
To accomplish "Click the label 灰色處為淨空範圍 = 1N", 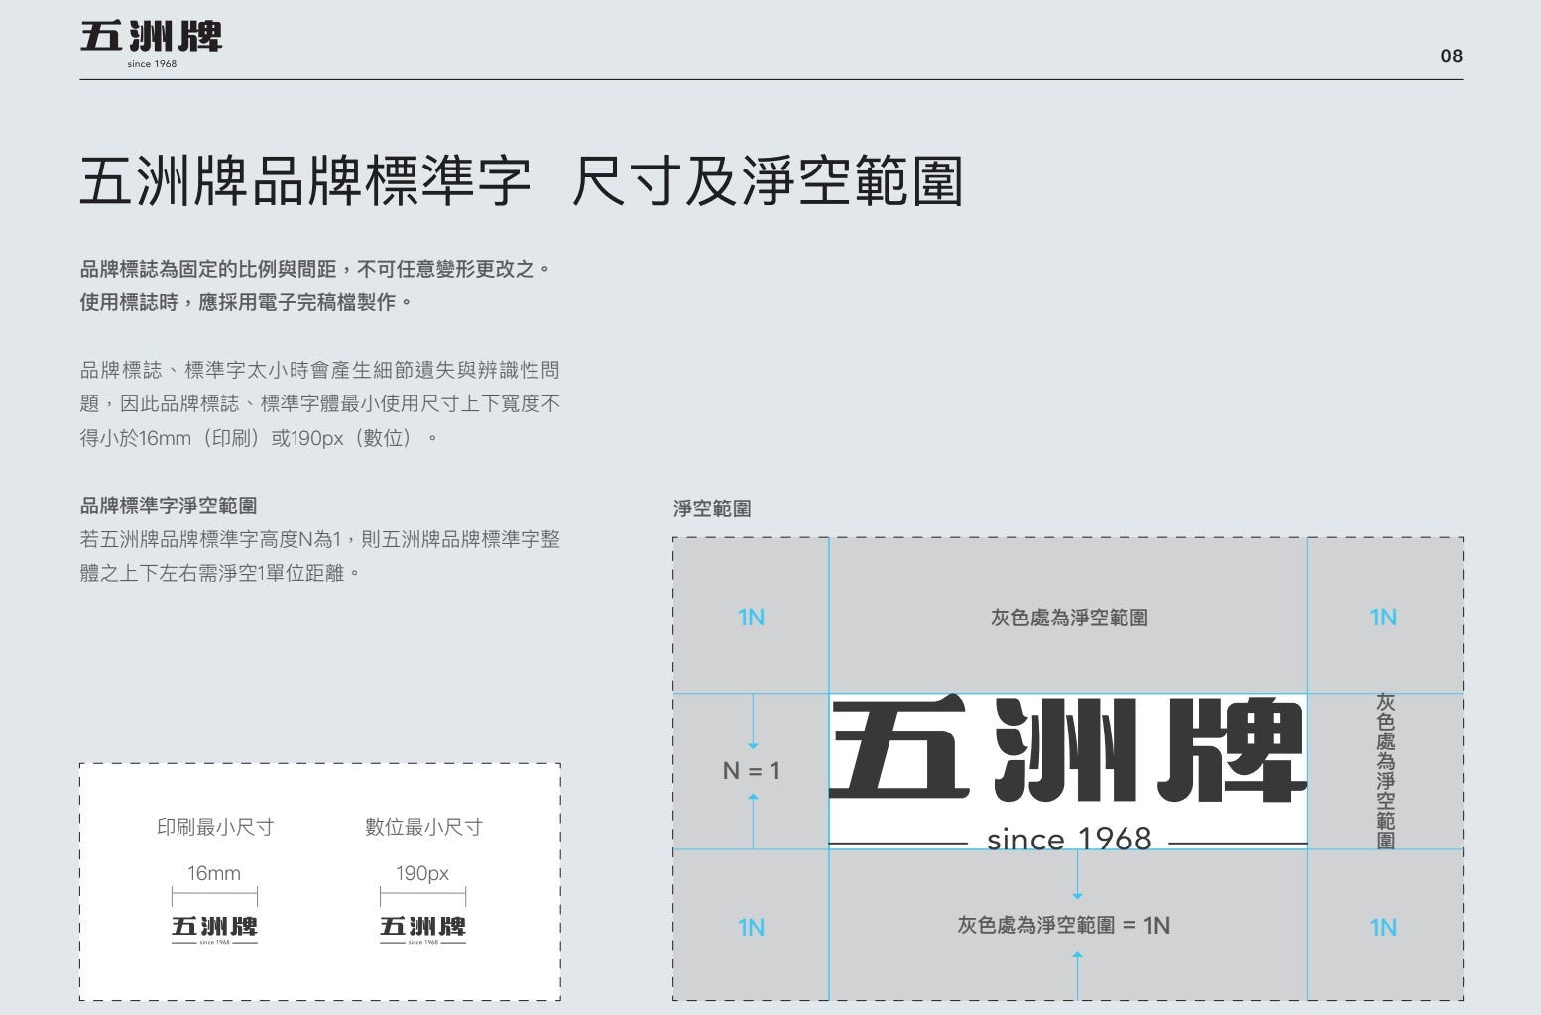I will point(1063,925).
